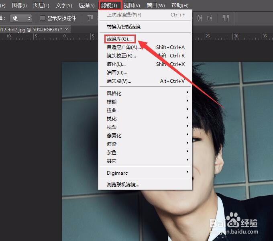Click 上次滤镜操作(F) menu entry
The image size is (273, 241).
pos(145,15)
